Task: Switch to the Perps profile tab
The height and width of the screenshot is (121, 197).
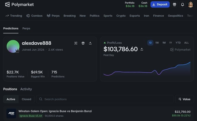Action: 26,29
